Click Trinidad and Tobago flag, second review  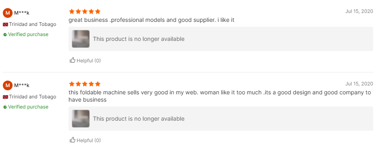(x=6, y=97)
